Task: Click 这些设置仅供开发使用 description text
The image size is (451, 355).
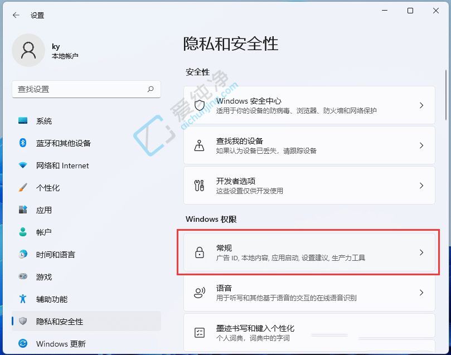Action: (250, 191)
